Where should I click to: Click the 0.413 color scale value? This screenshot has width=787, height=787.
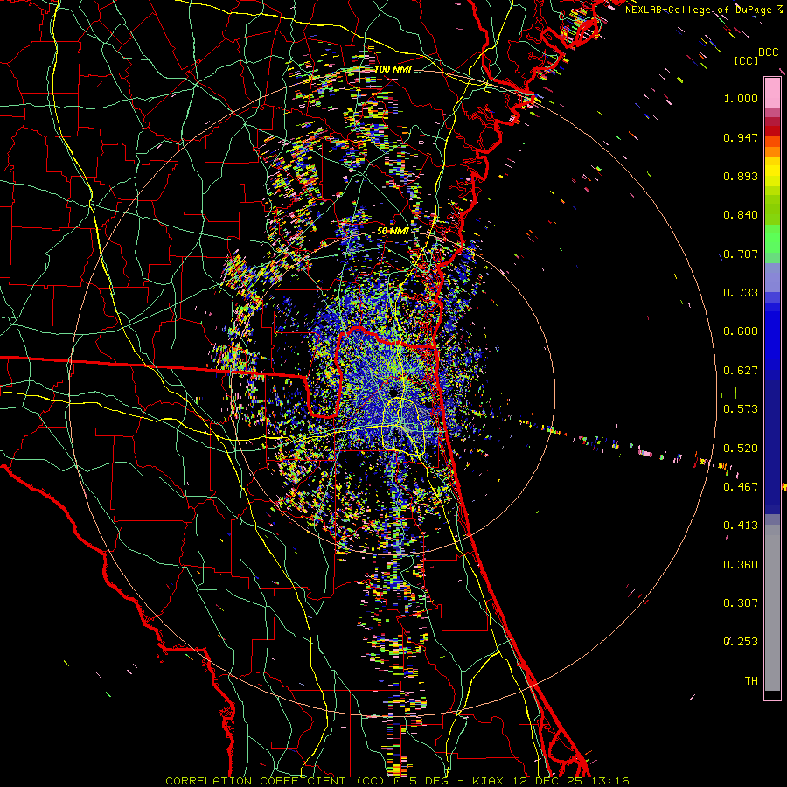coord(741,526)
